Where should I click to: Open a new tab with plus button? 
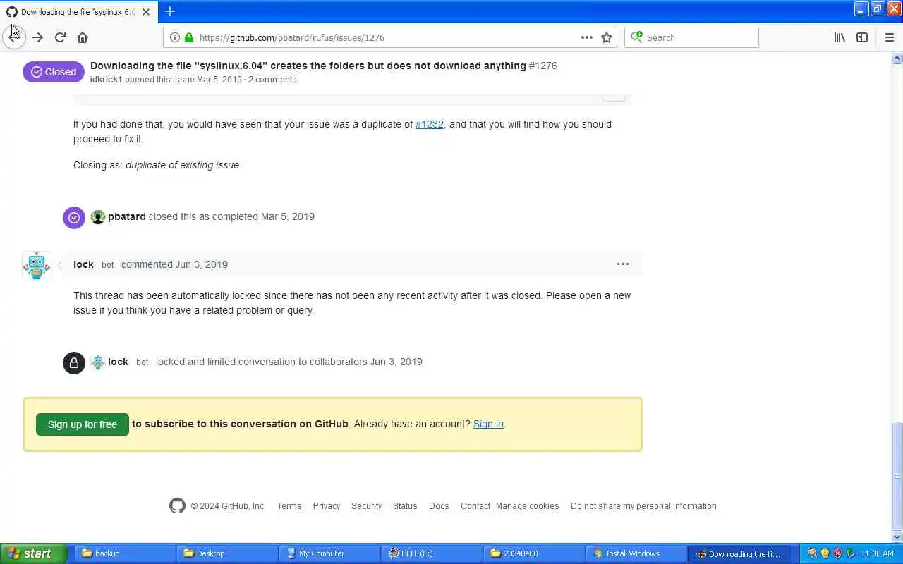click(x=170, y=11)
